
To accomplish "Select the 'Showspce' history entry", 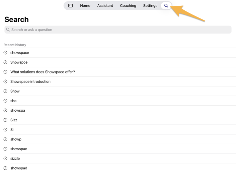I will pyautogui.click(x=120, y=62).
